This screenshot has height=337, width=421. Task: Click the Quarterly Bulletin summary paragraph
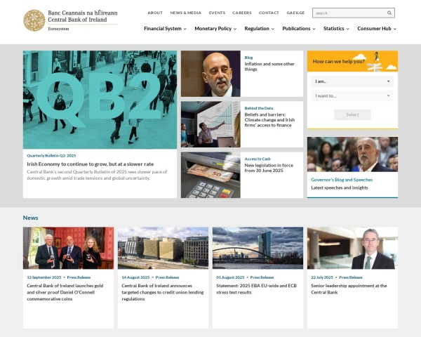[97, 175]
